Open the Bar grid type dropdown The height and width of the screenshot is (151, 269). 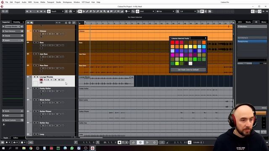click(x=165, y=11)
